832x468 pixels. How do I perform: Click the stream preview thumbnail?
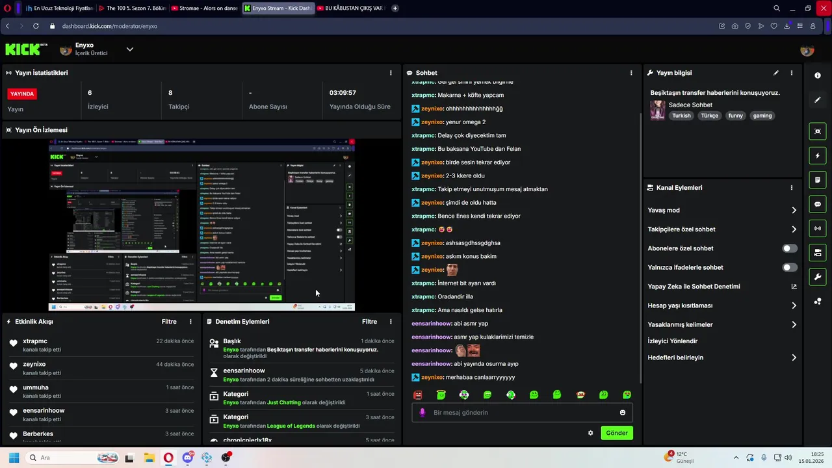201,225
